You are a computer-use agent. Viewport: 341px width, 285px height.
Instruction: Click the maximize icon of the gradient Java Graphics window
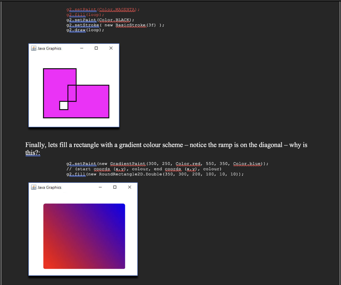tap(115, 187)
